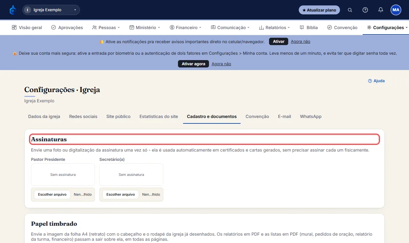The image size is (409, 243).
Task: Expand the Ministério menu chevron
Action: (159, 27)
